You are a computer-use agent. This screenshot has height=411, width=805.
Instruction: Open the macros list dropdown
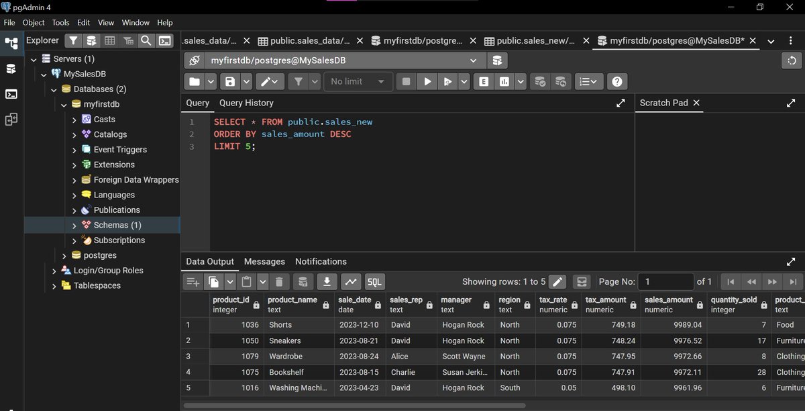tap(590, 81)
